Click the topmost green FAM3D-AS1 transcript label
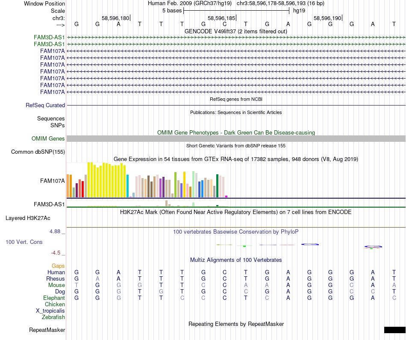 49,38
